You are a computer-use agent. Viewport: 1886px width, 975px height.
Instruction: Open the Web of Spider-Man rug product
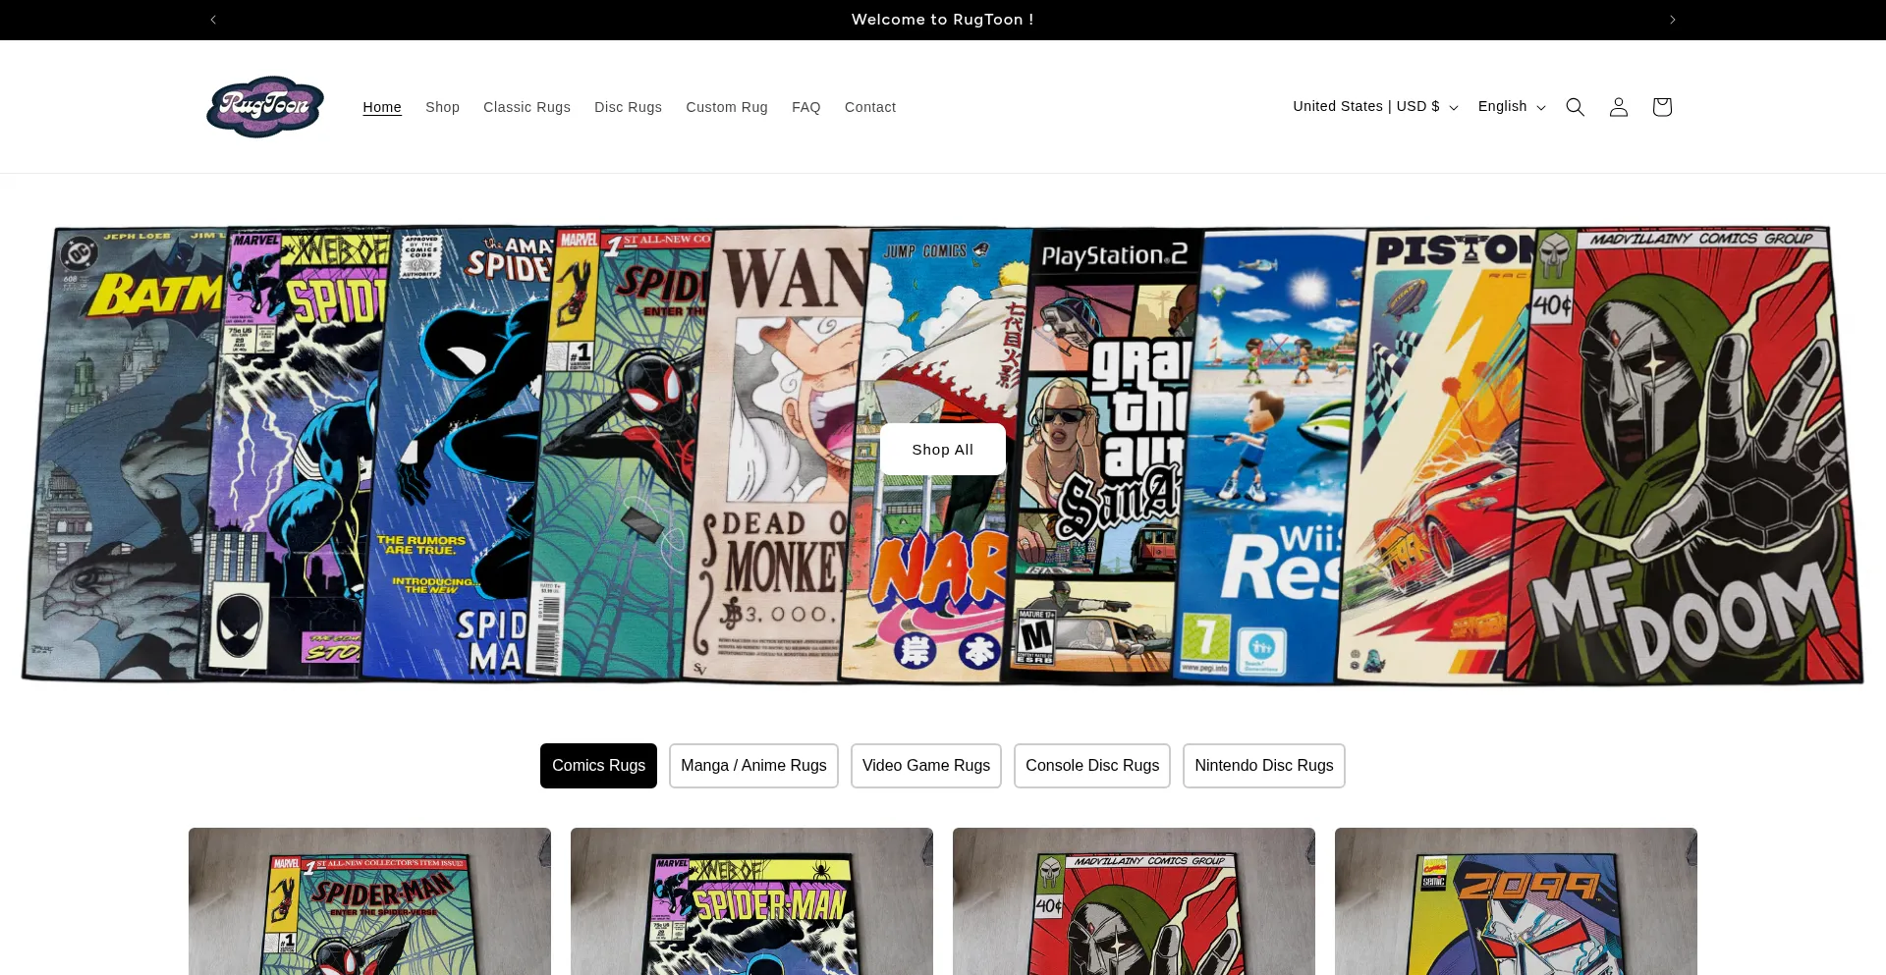[751, 901]
